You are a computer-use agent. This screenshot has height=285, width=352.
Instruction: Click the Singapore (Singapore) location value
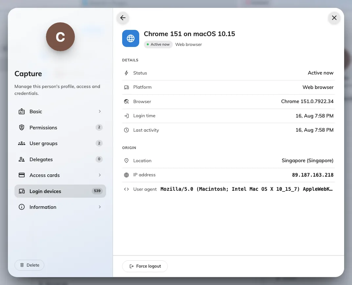(x=308, y=161)
